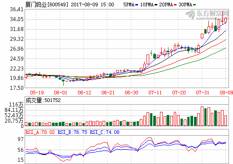The image size is (233, 164).
Task: Click the 97 RSI axis label
Action: tap(21, 139)
